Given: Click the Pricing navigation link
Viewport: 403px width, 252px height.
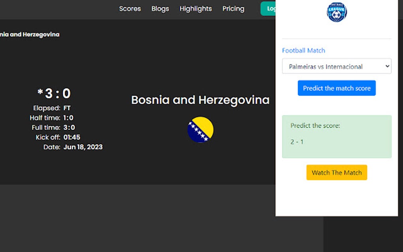Looking at the screenshot, I should pos(233,8).
